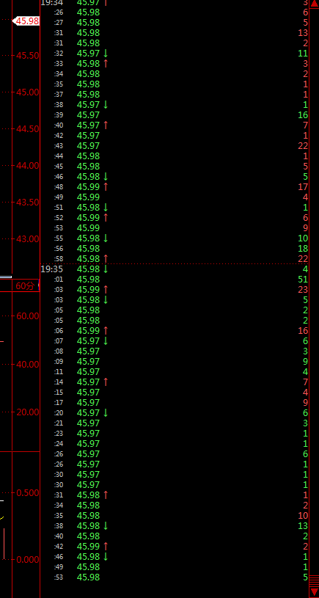Click volume 9 on the 19:34:53 tick
319x598 pixels.
coord(306,228)
